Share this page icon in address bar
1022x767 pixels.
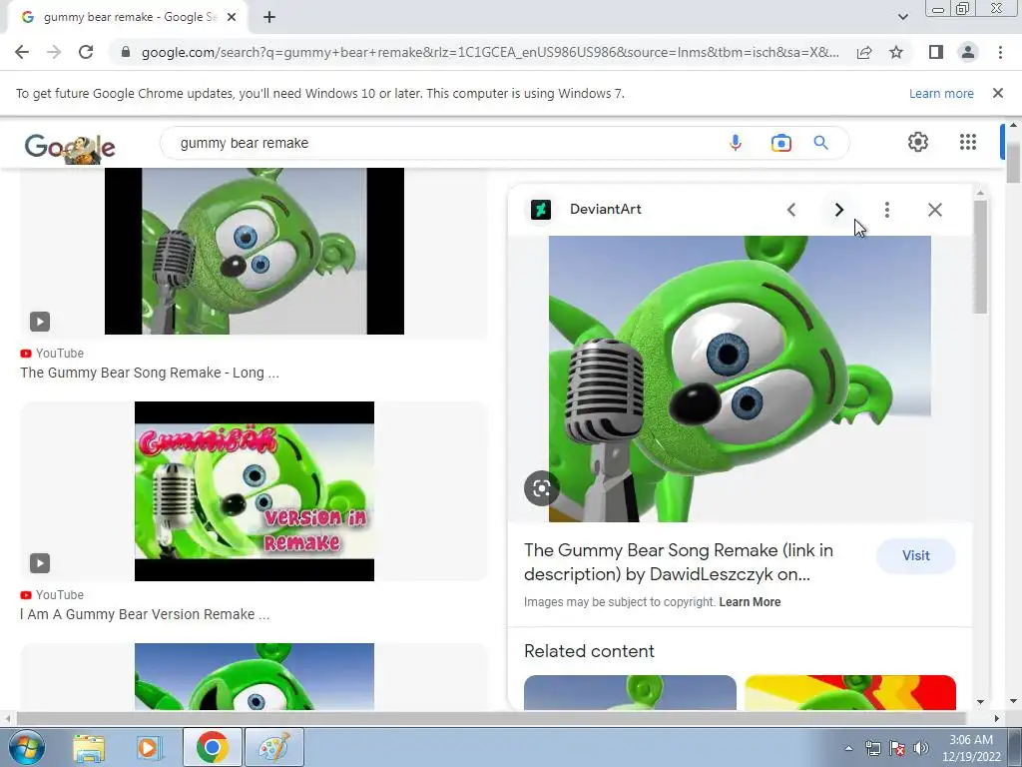click(x=864, y=52)
